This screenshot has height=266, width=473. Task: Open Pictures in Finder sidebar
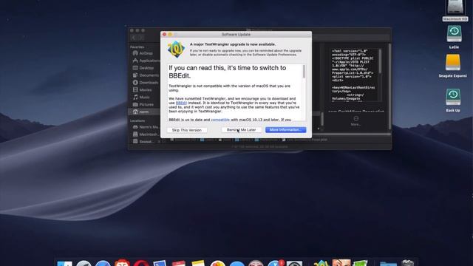[143, 104]
